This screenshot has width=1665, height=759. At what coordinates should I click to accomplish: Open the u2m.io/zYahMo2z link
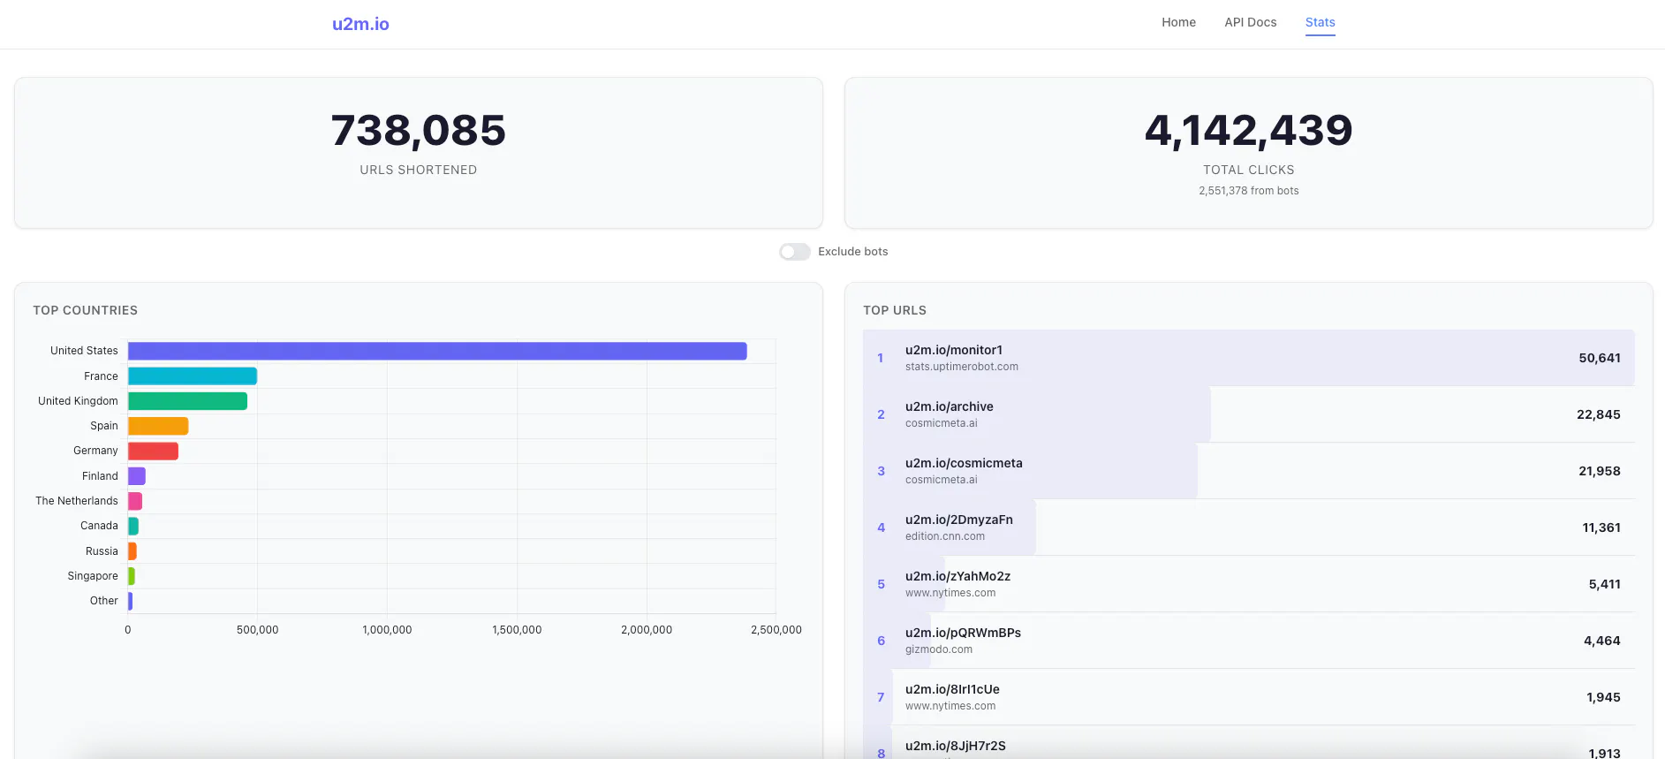coord(957,576)
